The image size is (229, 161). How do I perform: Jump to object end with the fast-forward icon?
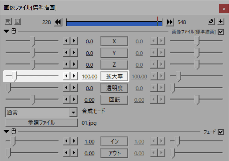(x=170, y=22)
